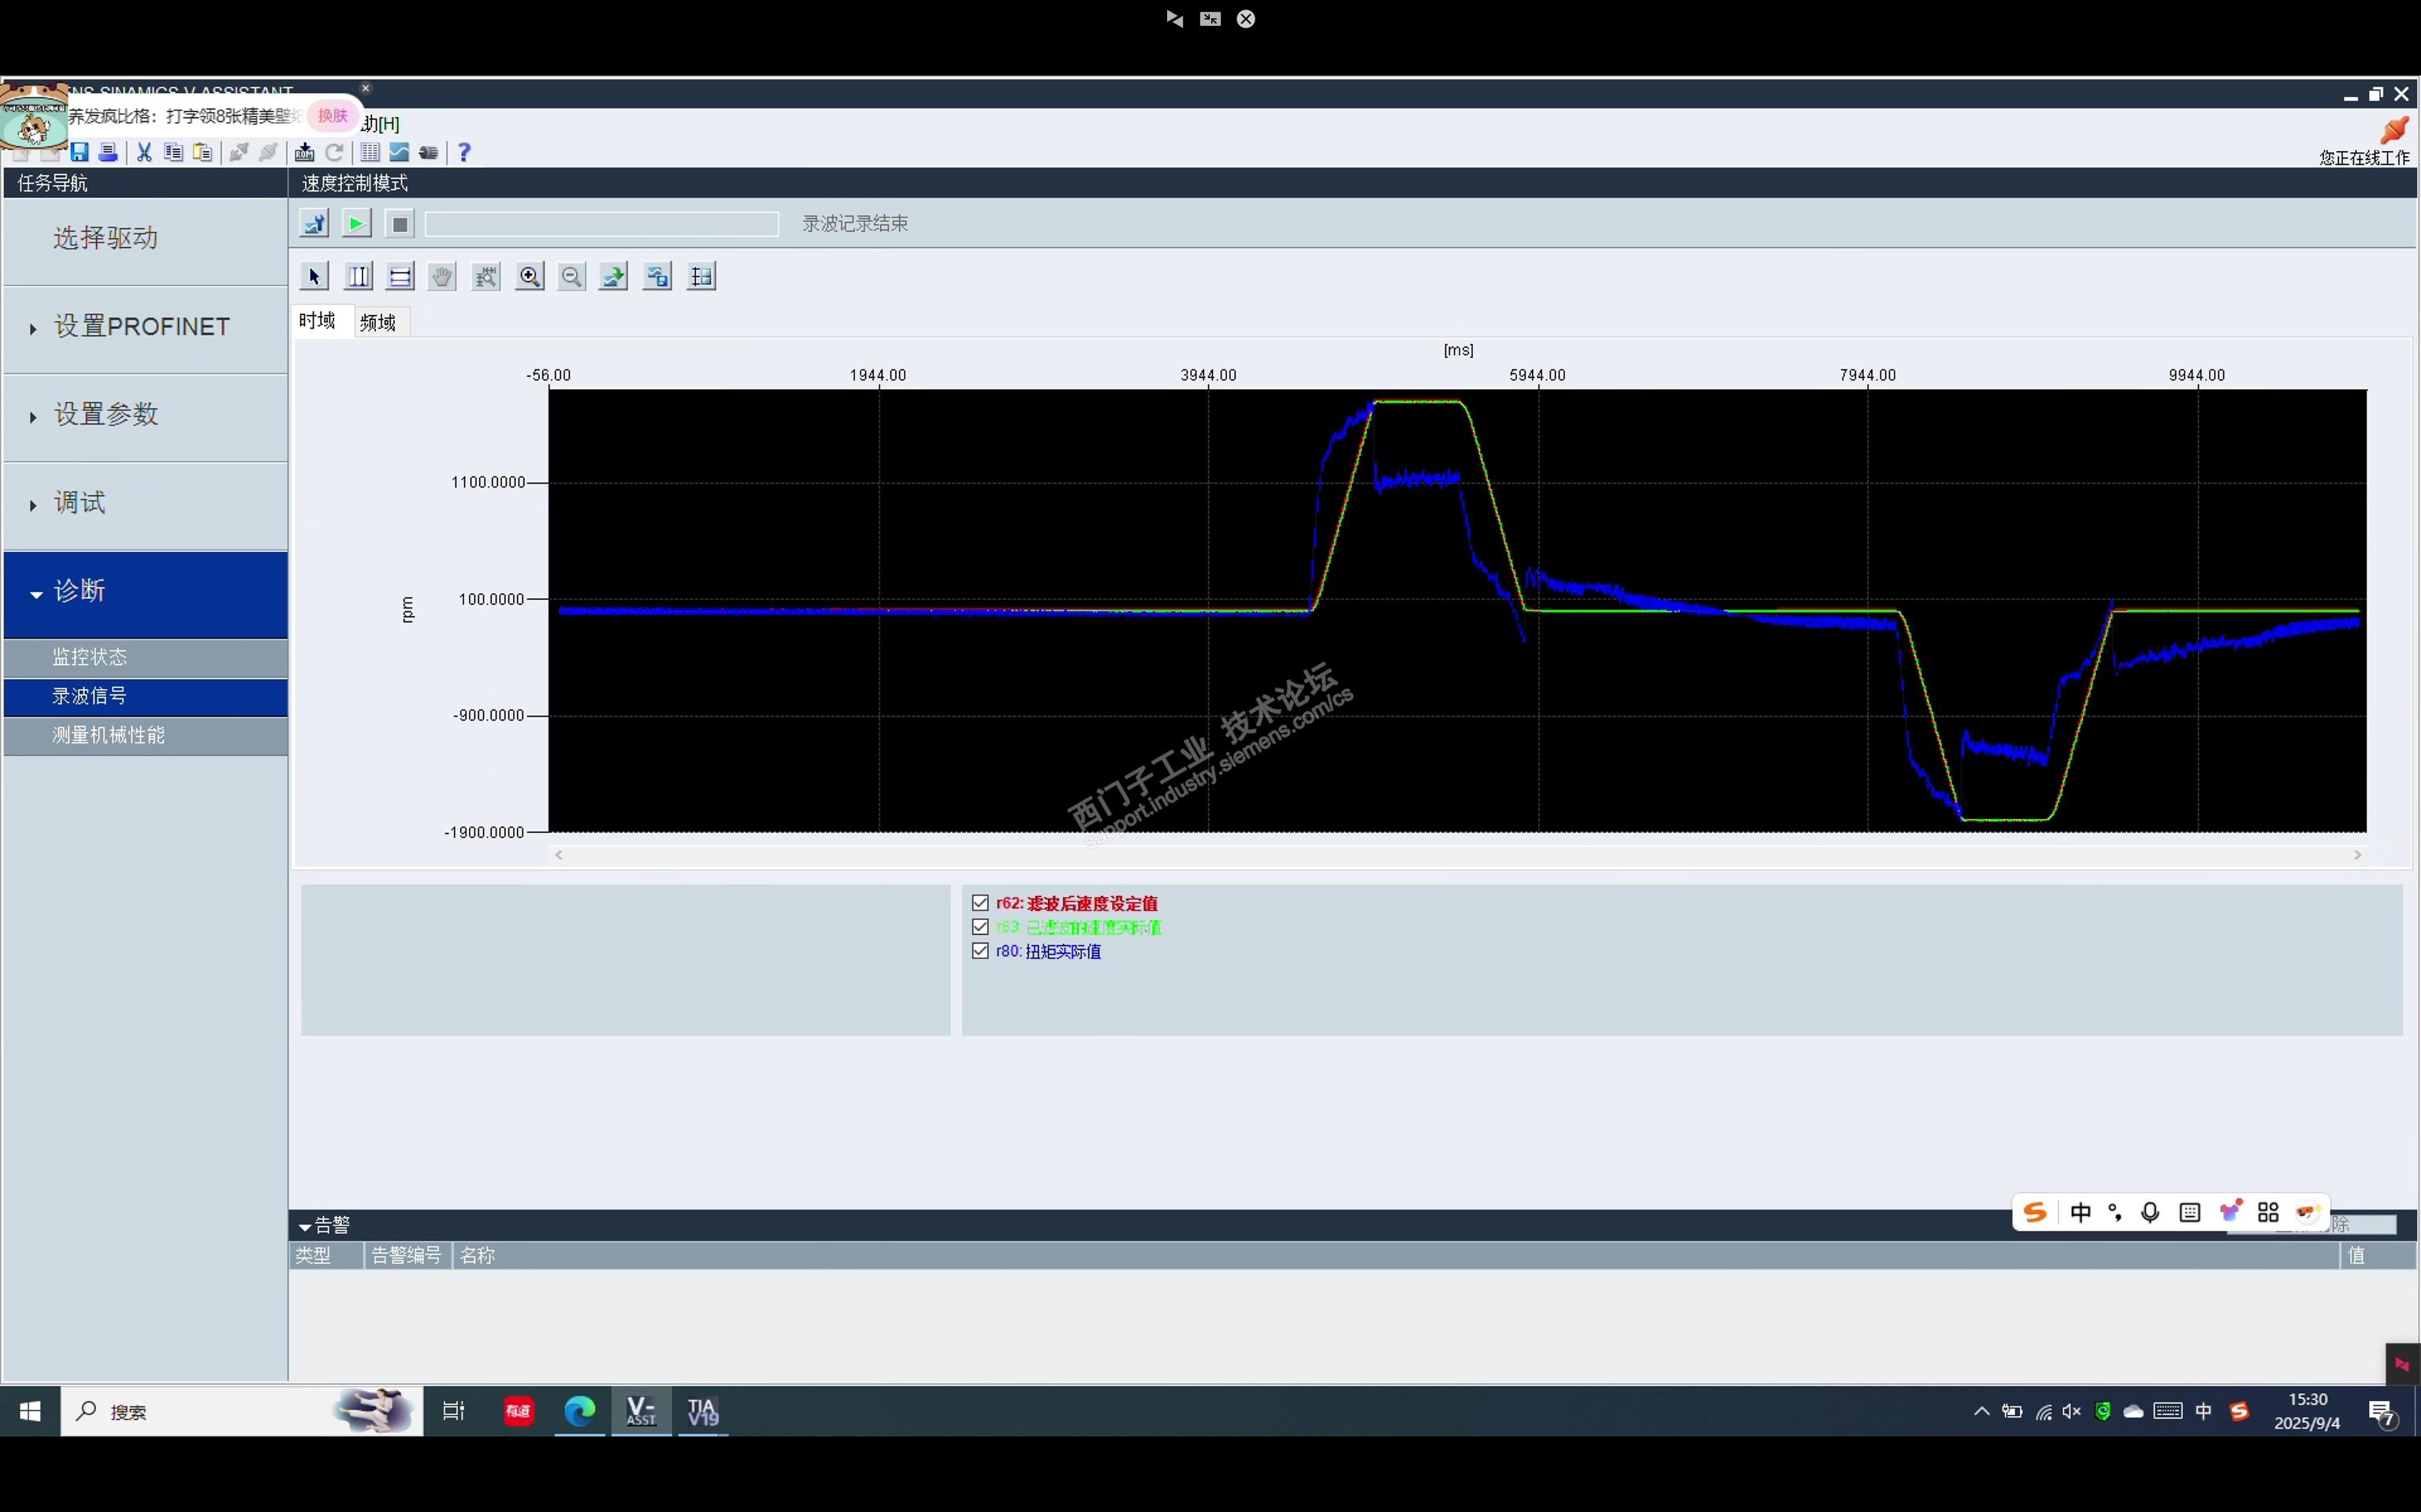
Task: Open TIA V19 from taskbar
Action: [x=702, y=1411]
